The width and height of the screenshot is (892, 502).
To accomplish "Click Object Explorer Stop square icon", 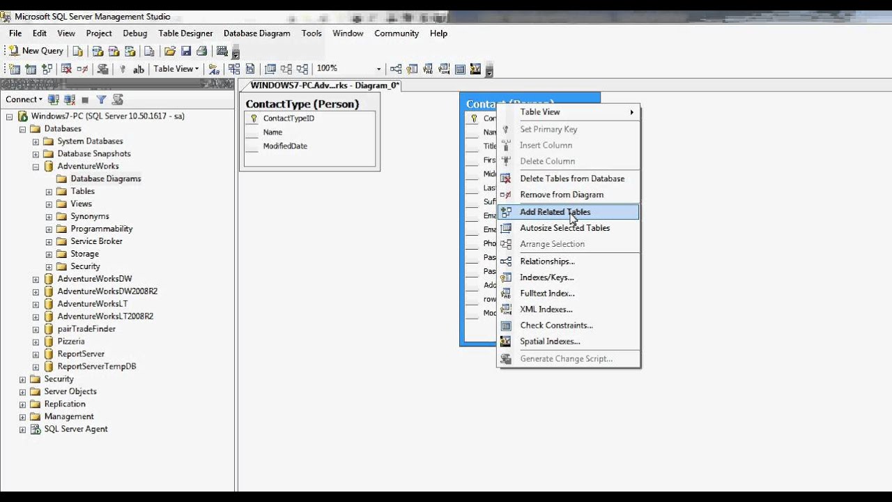I will (85, 100).
